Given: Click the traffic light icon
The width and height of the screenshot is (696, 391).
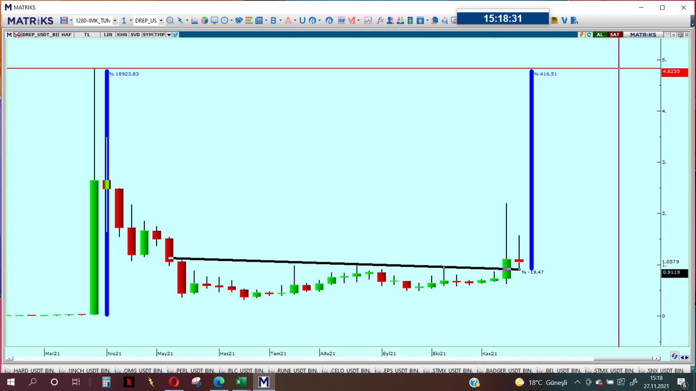Looking at the screenshot, I should coord(409,20).
